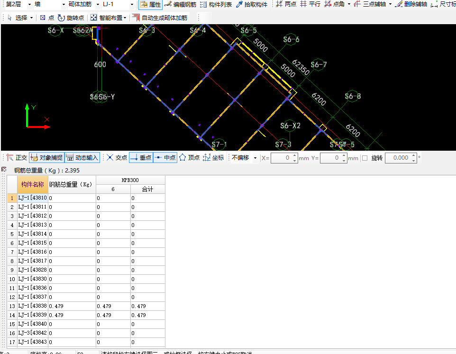Click row number 5 header
The image size is (456, 354).
point(12,234)
